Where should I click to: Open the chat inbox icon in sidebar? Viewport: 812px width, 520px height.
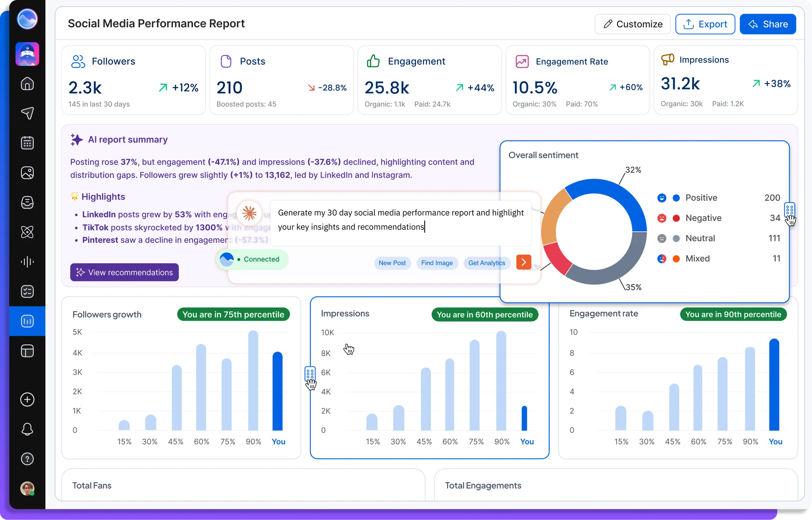27,202
